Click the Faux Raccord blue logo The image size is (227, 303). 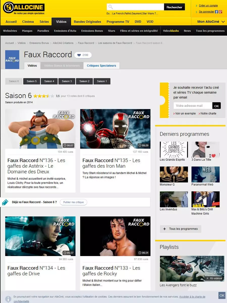click(x=12, y=60)
